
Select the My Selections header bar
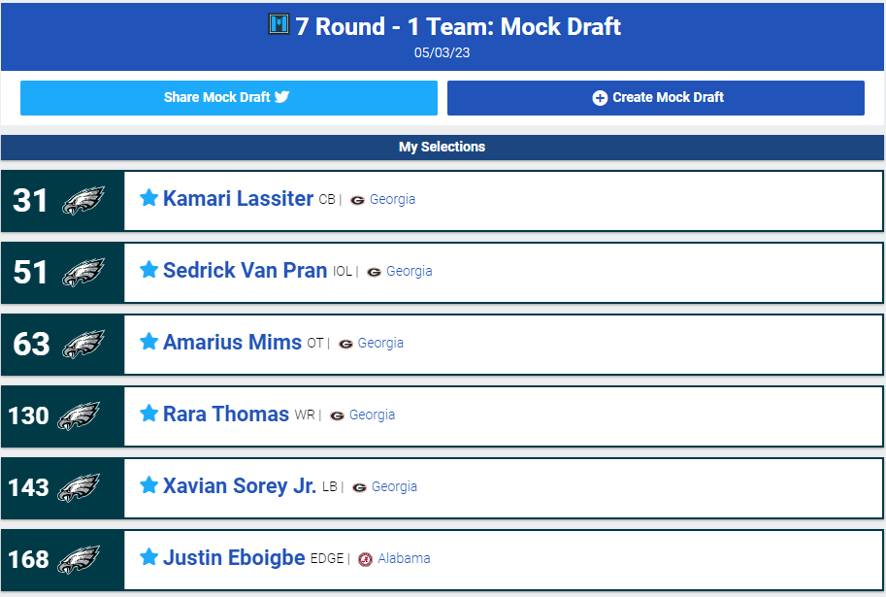pyautogui.click(x=443, y=148)
